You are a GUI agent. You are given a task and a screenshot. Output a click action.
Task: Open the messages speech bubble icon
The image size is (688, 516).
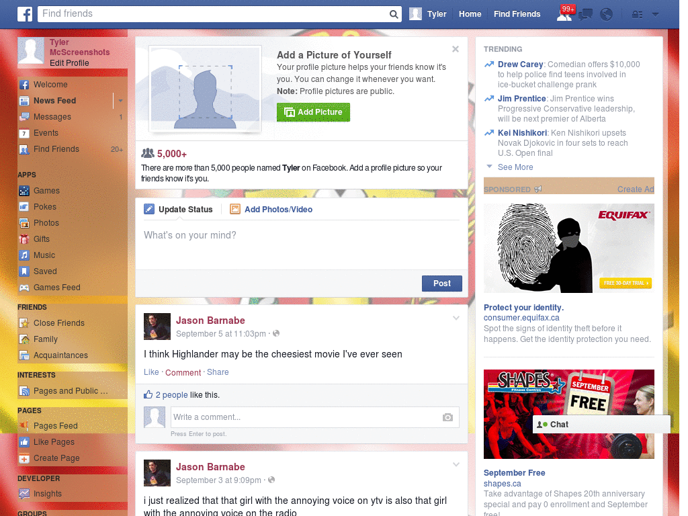coord(585,15)
